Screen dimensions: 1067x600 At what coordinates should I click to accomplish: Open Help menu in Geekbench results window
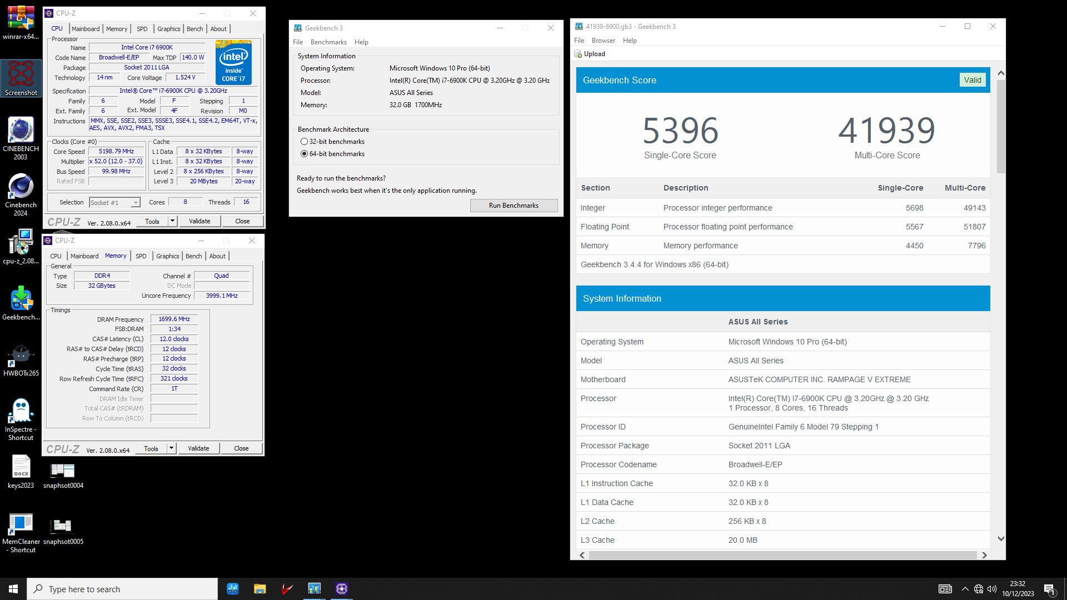click(630, 41)
